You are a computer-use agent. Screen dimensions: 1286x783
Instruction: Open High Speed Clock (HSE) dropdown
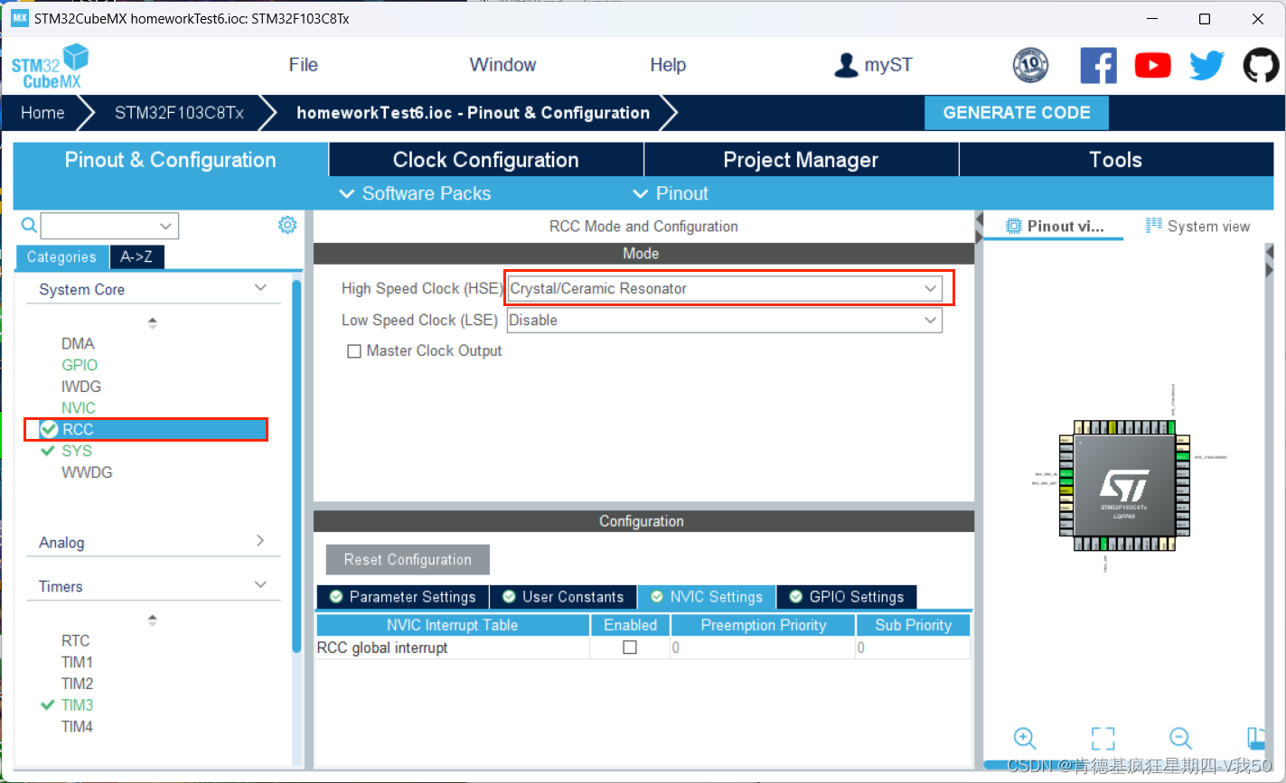(x=725, y=289)
